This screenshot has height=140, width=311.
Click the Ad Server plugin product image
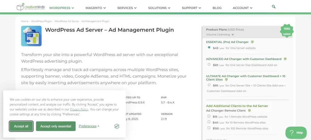31,36
